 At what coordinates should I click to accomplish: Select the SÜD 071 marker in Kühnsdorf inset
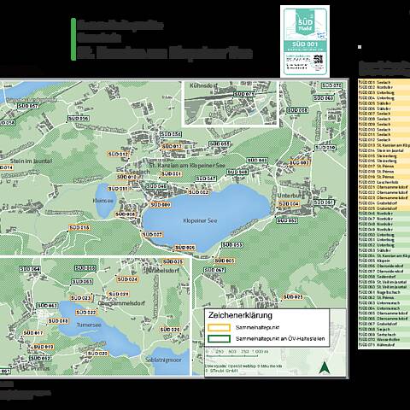click(244, 94)
